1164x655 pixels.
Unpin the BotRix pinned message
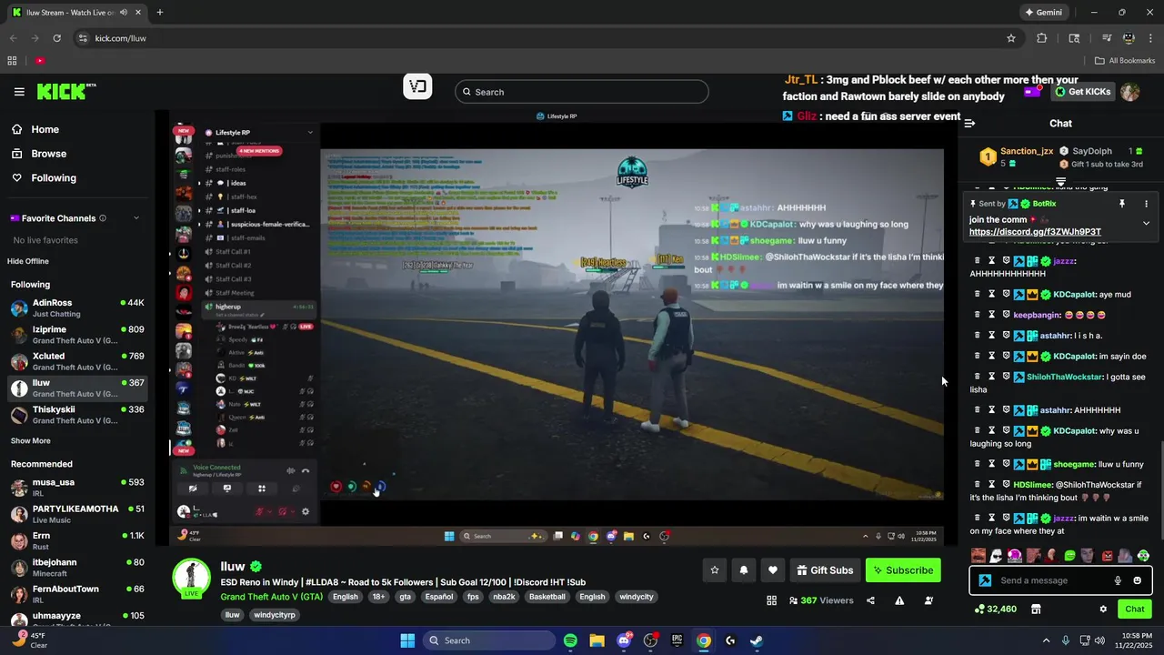[1122, 204]
